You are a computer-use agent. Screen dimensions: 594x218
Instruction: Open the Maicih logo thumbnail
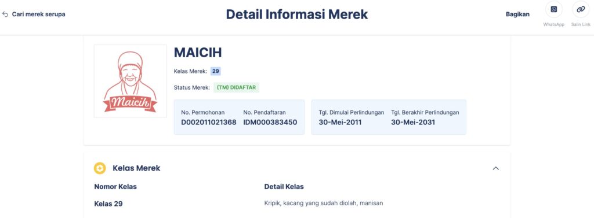pos(131,81)
